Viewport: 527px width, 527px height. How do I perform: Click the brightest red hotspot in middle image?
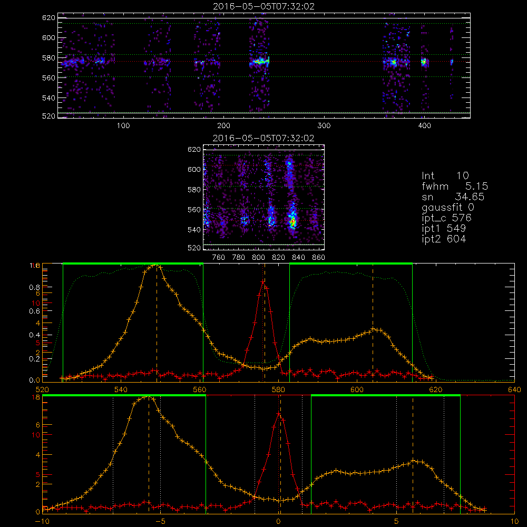pyautogui.click(x=292, y=222)
